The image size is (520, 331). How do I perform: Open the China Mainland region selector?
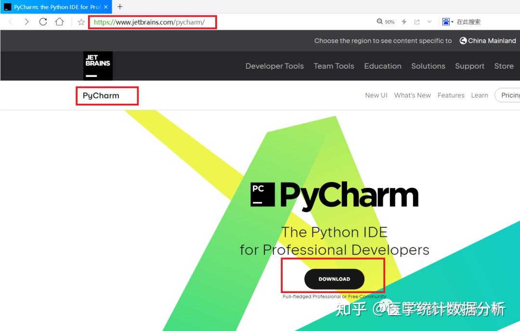click(487, 40)
